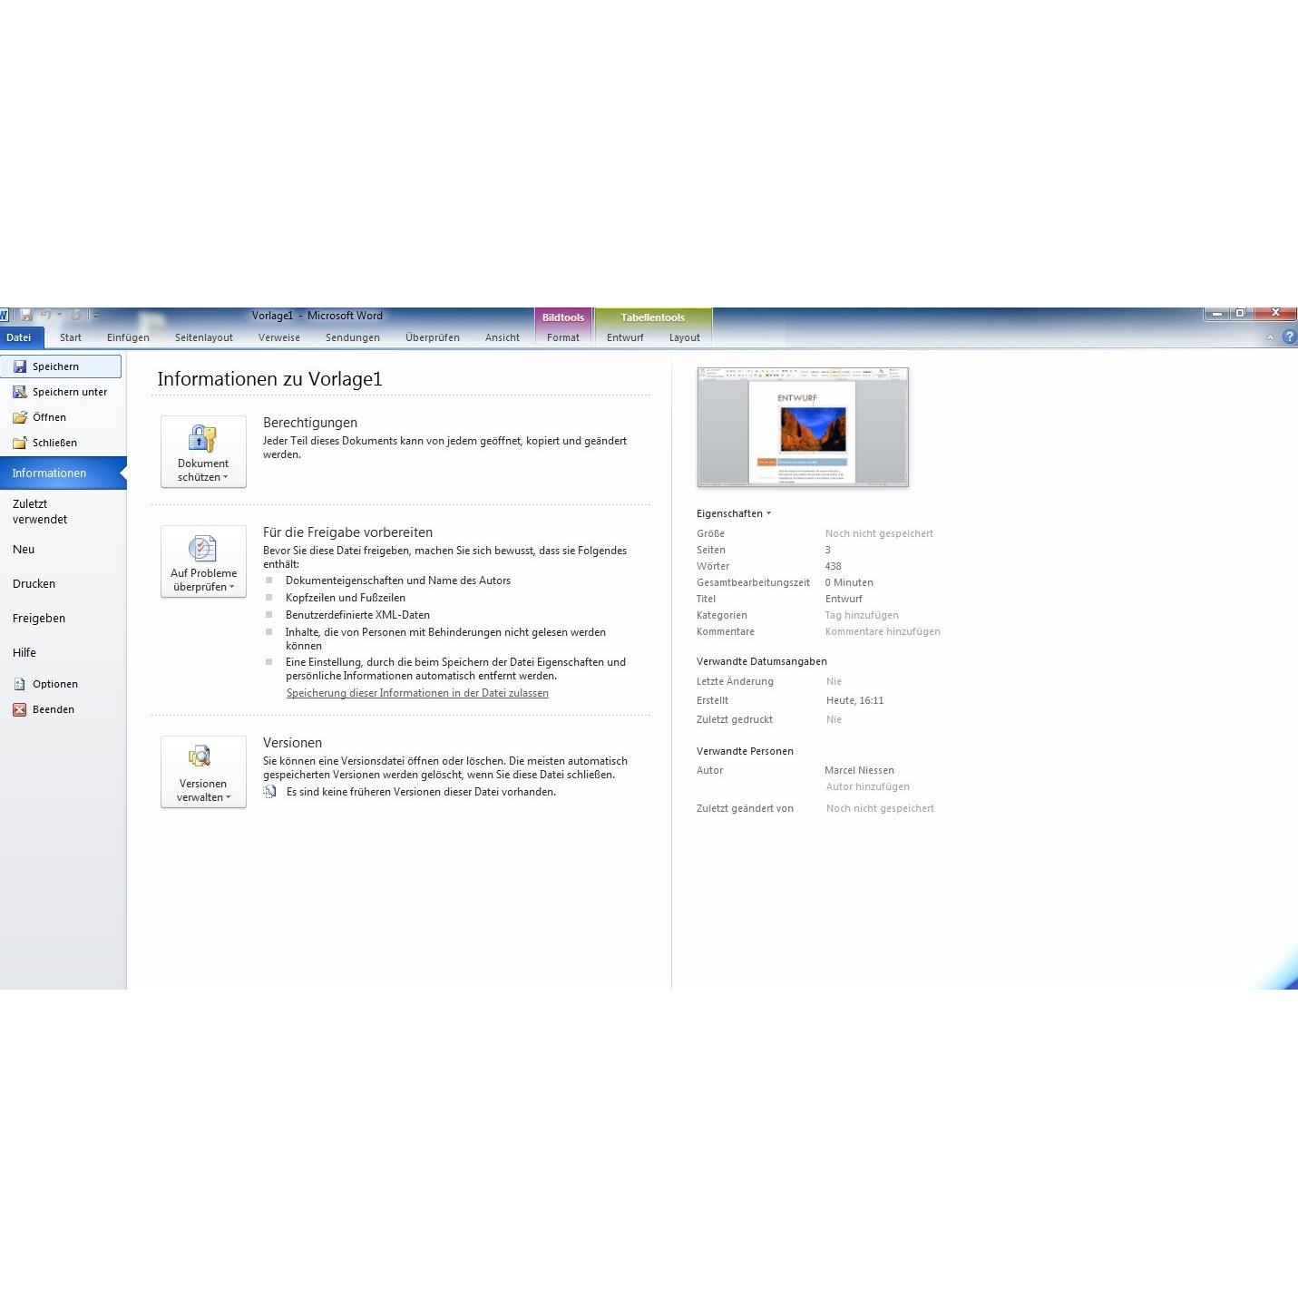Click the Versionen verwalten magnifier icon

click(x=200, y=756)
